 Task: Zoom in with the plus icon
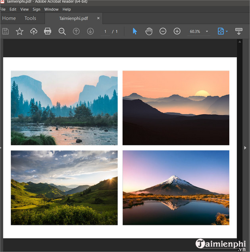[x=177, y=31]
